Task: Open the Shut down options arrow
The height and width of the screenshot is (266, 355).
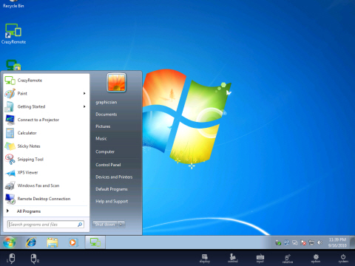Action: coord(121,225)
